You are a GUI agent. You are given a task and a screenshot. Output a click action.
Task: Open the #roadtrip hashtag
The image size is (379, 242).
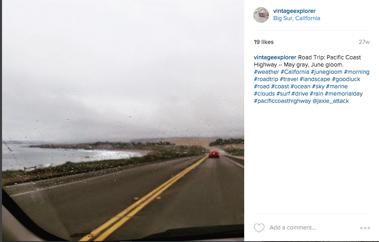266,79
